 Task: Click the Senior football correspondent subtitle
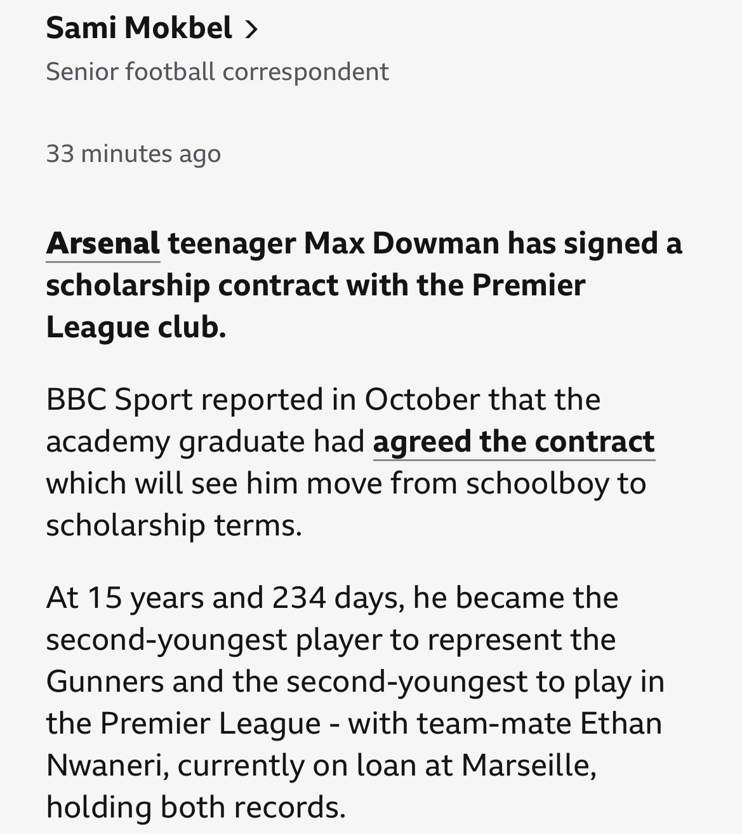217,72
